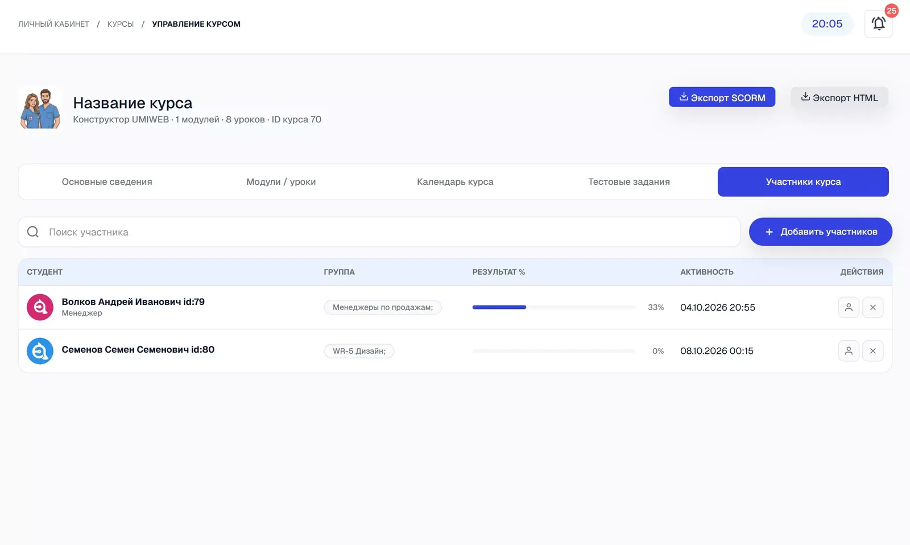Go to the Календарь курса tab
Viewport: 910px width, 545px height.
point(455,182)
